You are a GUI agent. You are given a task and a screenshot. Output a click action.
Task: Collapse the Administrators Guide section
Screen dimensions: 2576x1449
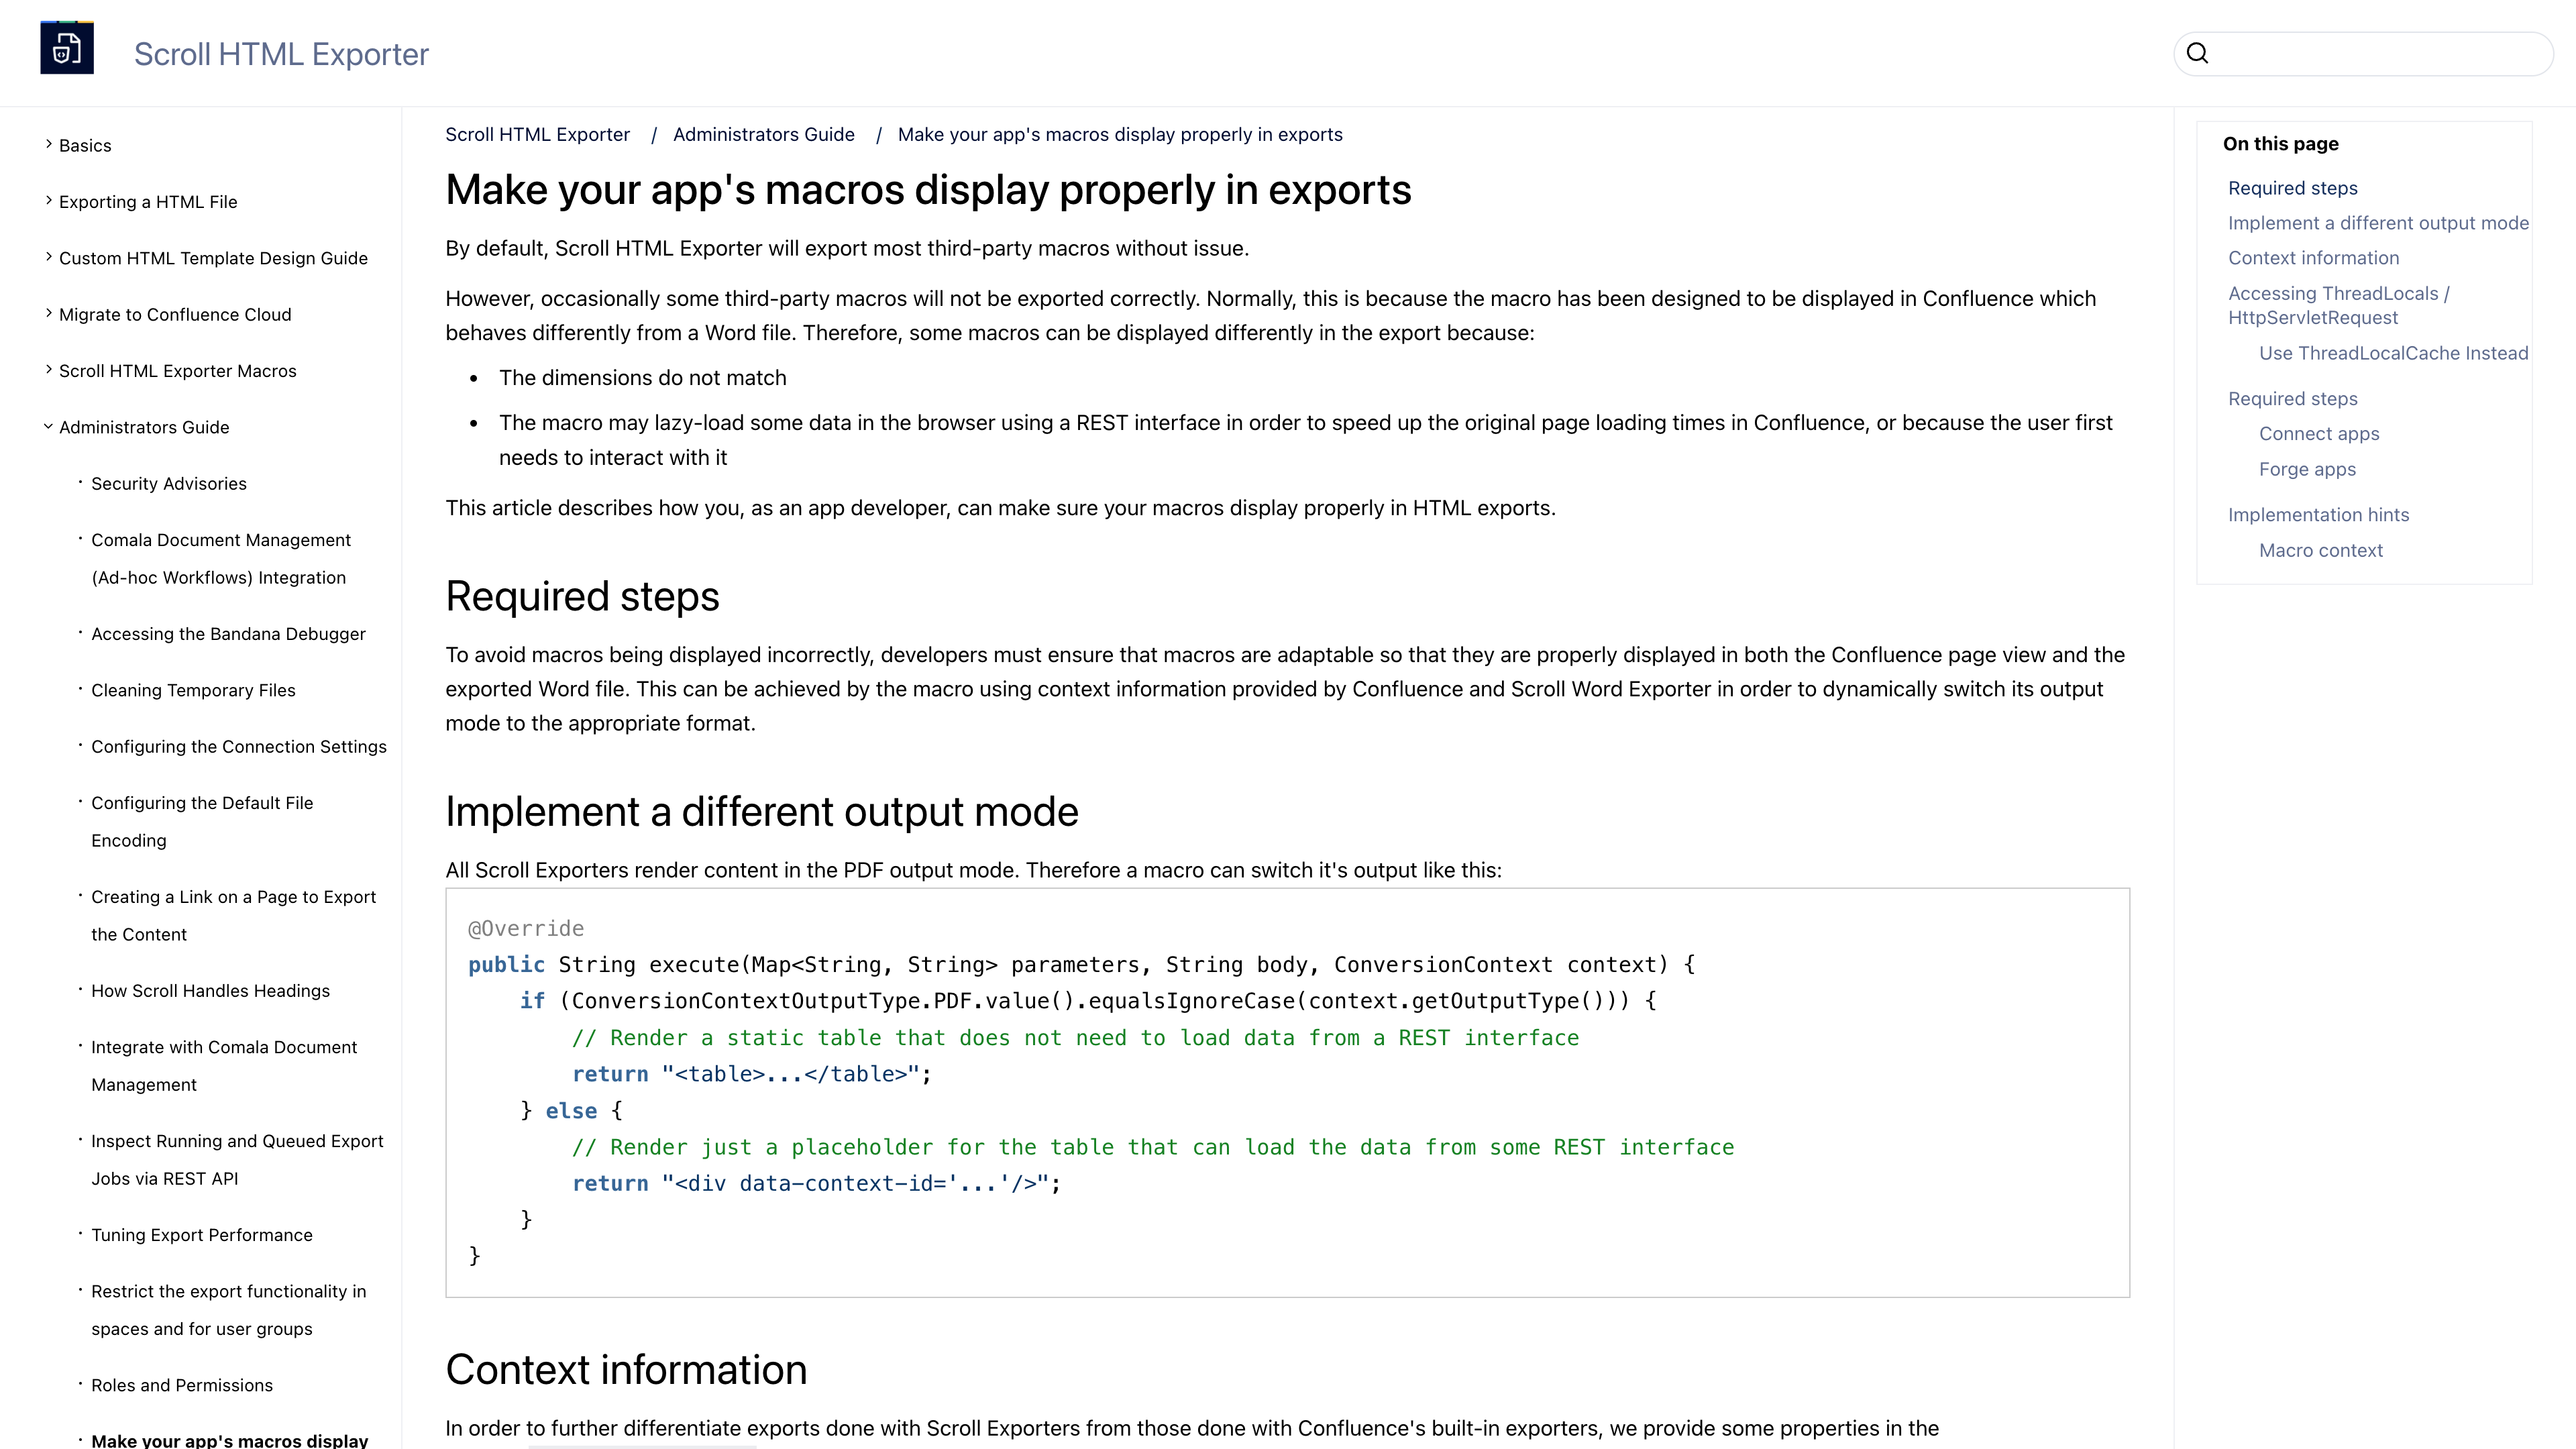click(48, 427)
